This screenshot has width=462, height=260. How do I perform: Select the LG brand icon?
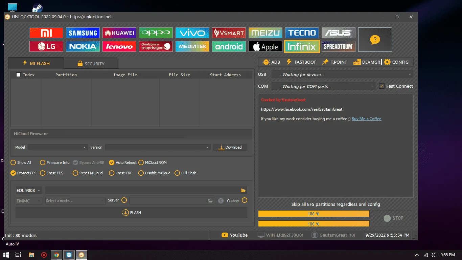[46, 46]
